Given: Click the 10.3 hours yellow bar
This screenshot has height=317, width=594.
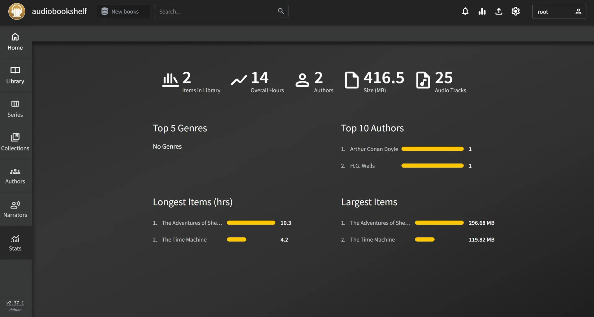Looking at the screenshot, I should (x=251, y=223).
